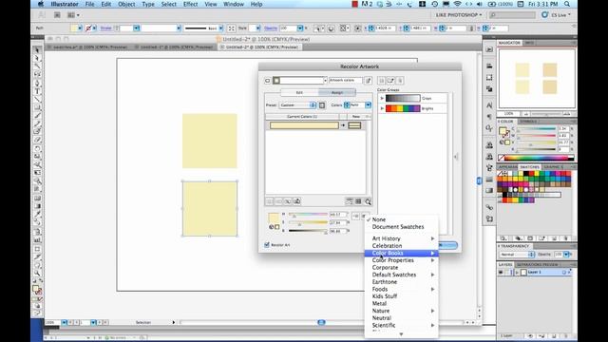Click the New column header
This screenshot has height=342, width=608.
click(x=355, y=116)
